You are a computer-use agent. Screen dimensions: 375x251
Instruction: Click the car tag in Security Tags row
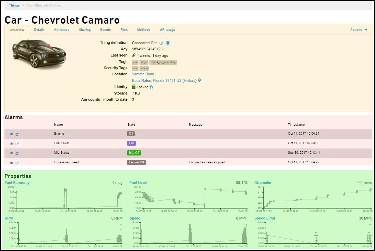[135, 68]
